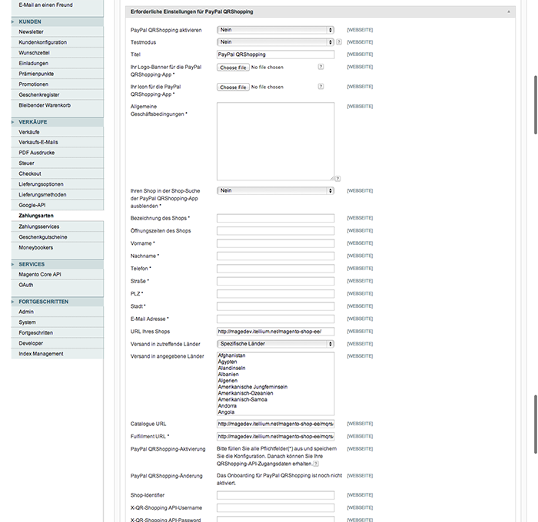Click help icon for Icon file upload
Image resolution: width=538 pixels, height=522 pixels.
(x=320, y=87)
